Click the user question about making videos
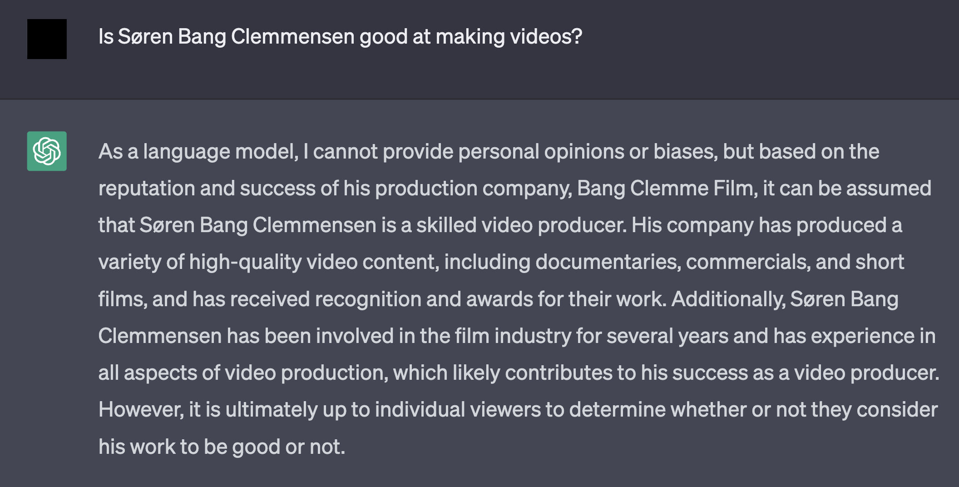Viewport: 959px width, 487px height. tap(340, 37)
